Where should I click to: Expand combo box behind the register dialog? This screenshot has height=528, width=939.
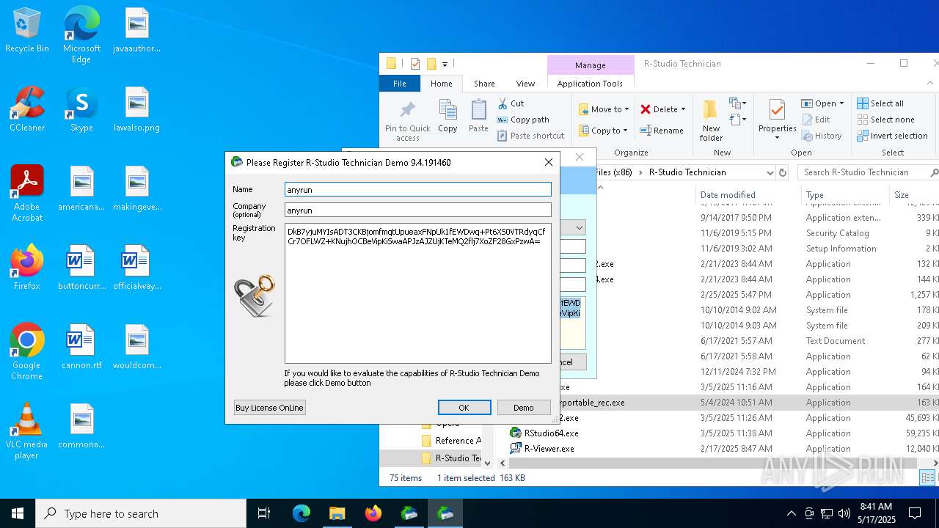coord(579,228)
